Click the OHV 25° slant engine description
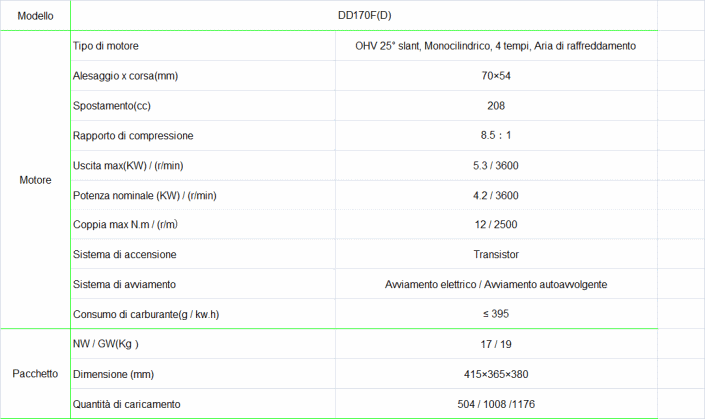 point(495,46)
